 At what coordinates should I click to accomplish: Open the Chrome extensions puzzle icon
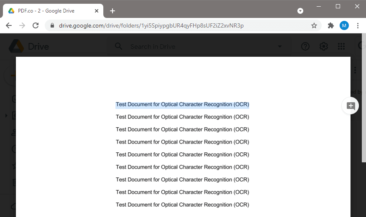coord(331,25)
